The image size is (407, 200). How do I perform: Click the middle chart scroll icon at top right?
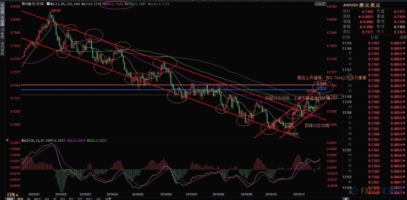click(320, 4)
